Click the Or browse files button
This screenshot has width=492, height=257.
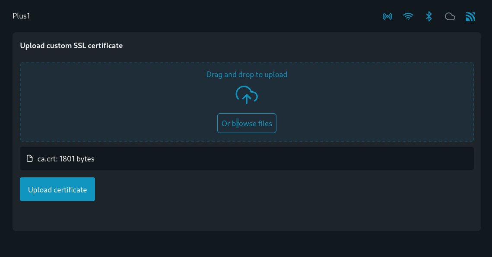click(247, 123)
